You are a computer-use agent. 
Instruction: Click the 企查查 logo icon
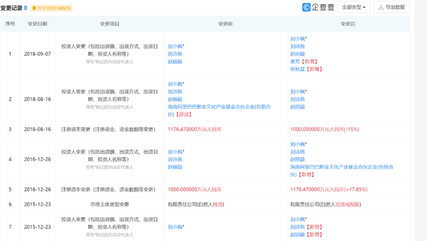tap(306, 7)
